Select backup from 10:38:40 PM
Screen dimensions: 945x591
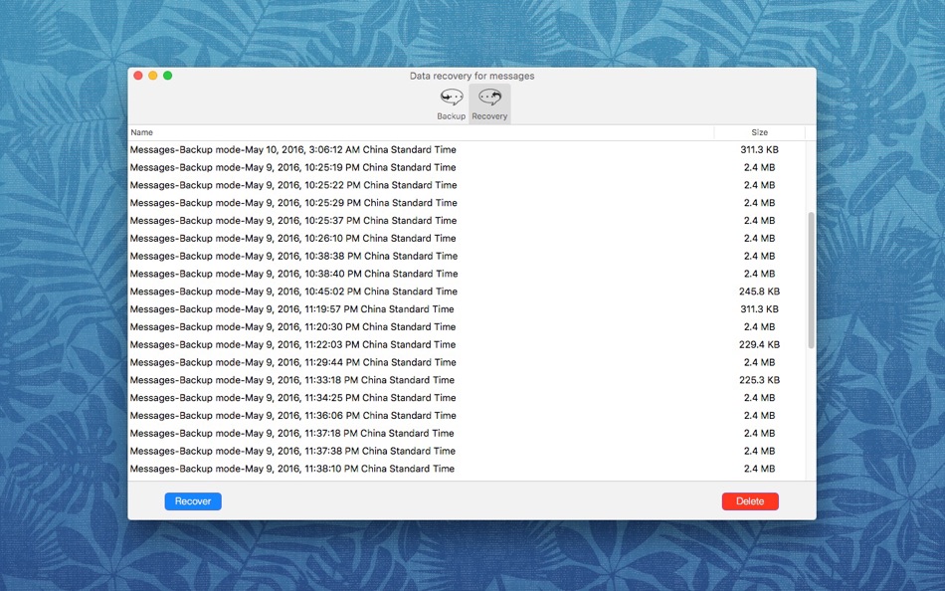pos(468,274)
